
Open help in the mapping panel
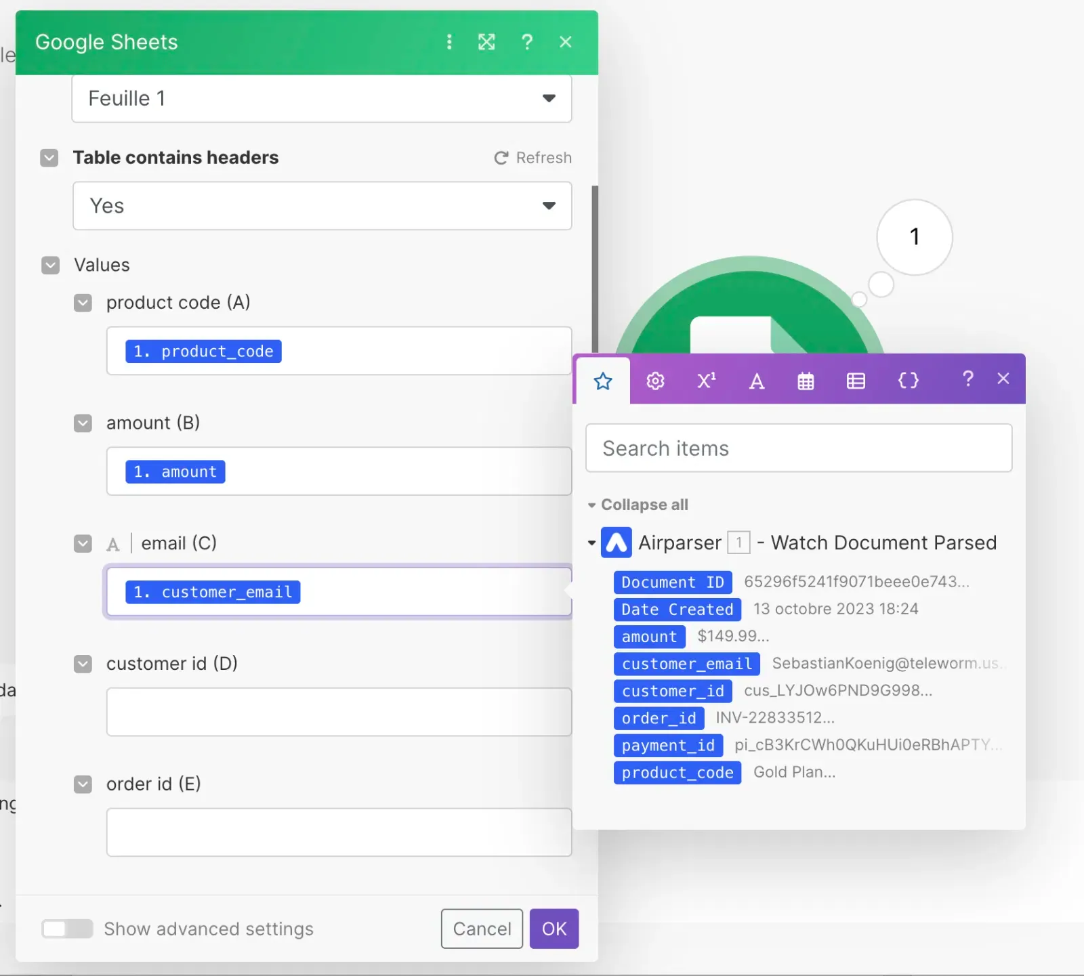click(968, 379)
